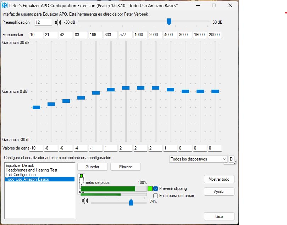
Task: Disable the Prevenir clipping checkbox
Action: (155, 189)
